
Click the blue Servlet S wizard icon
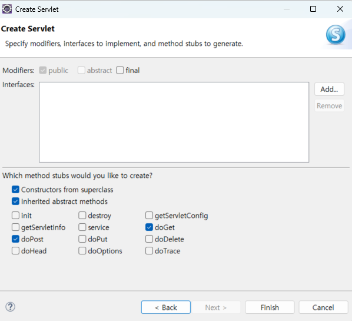(x=336, y=35)
